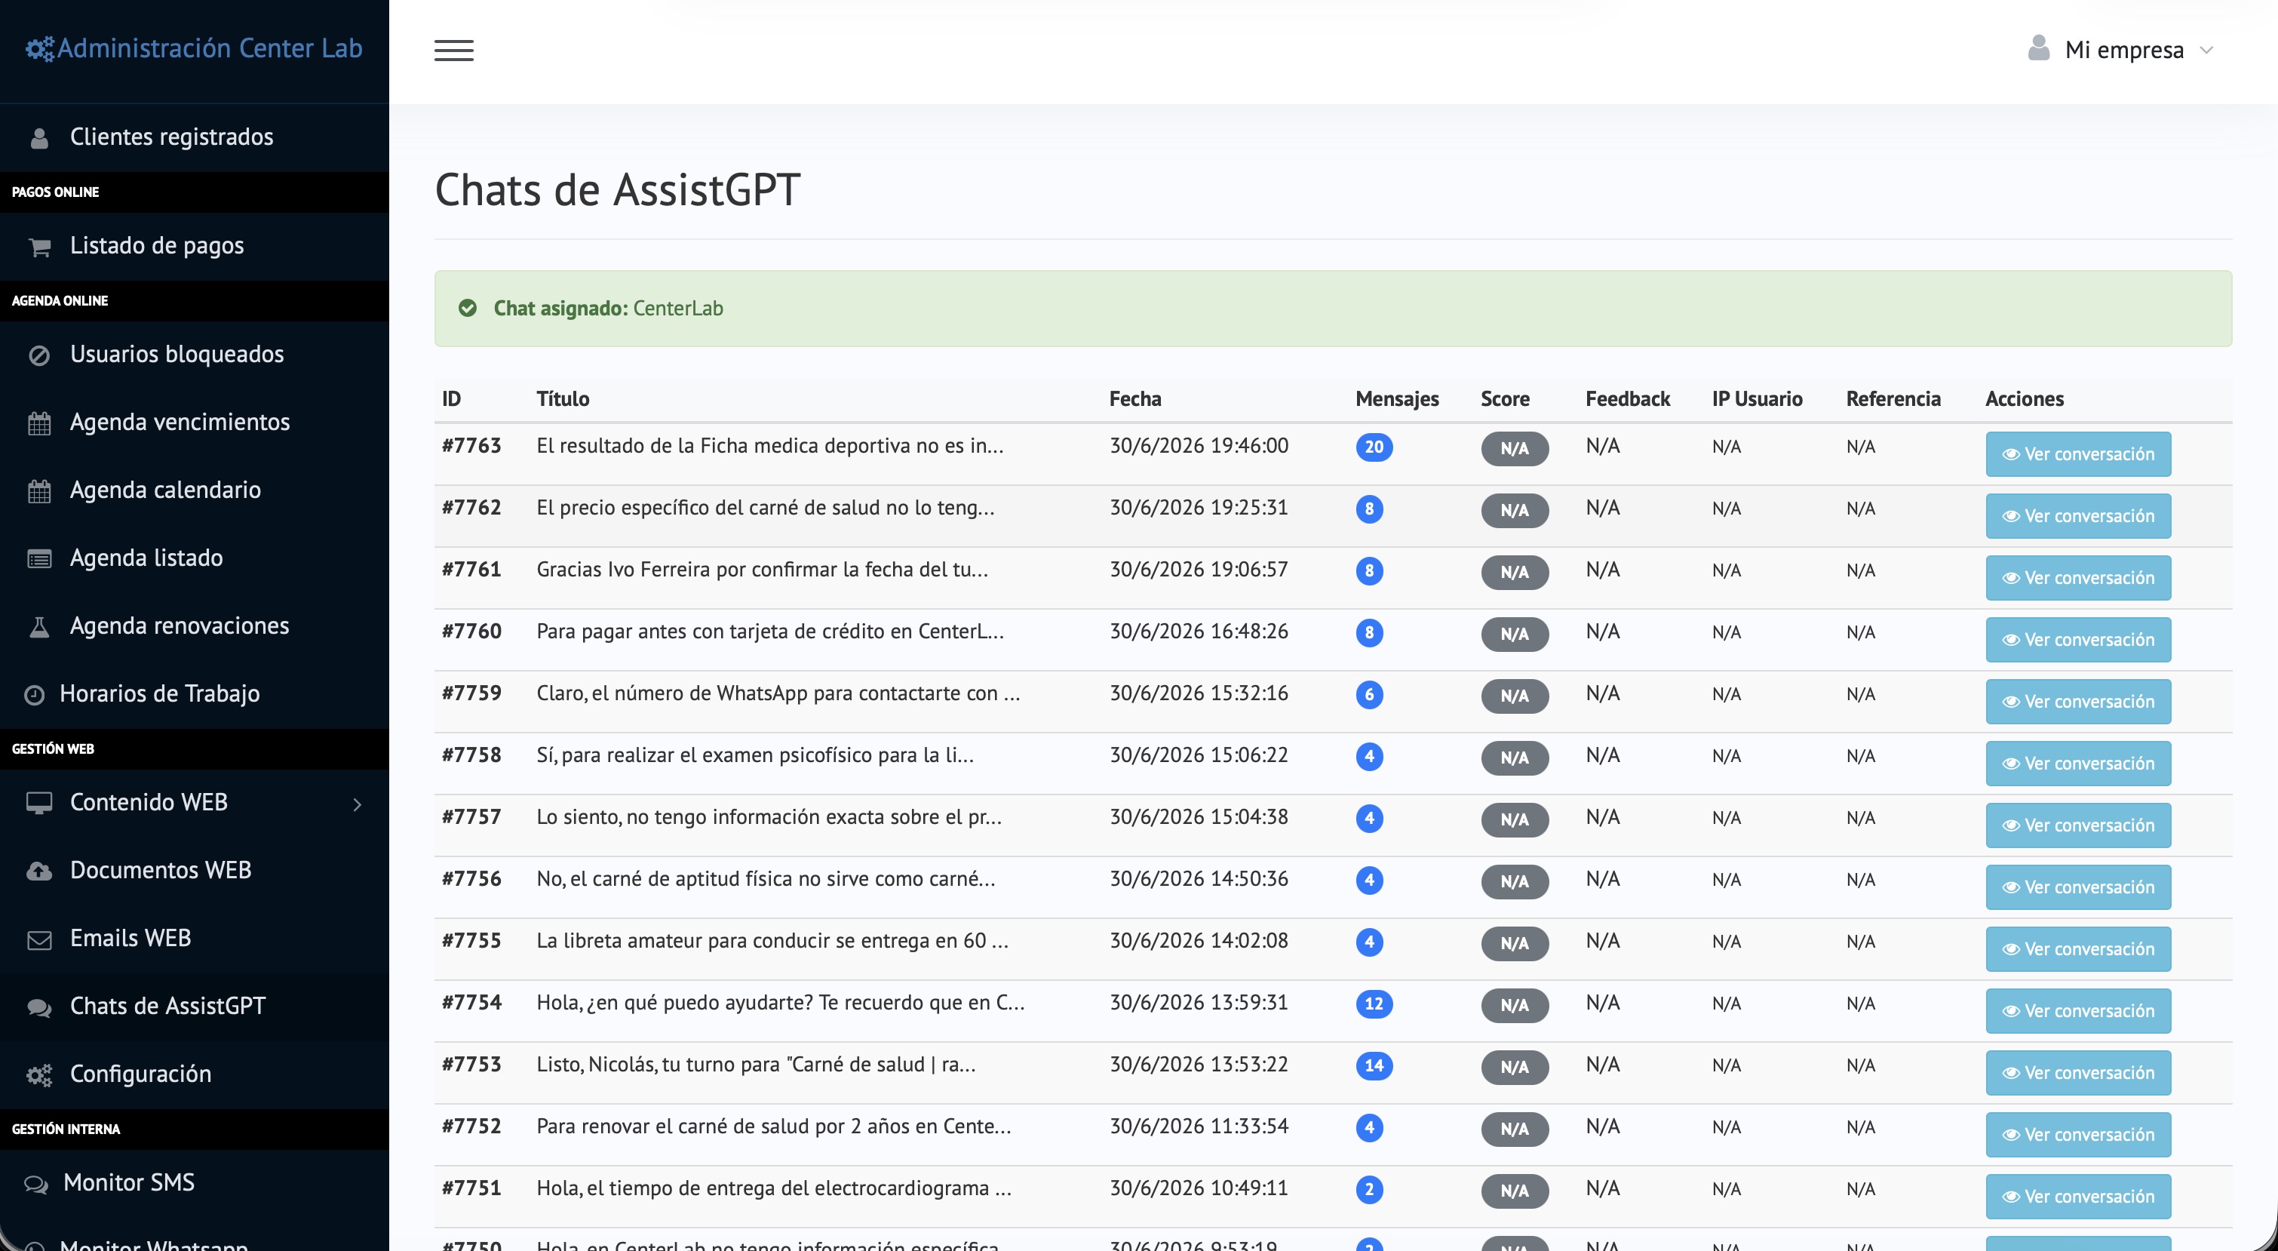Click the shopping cart icon for Listado de pagos
Viewport: 2278px width, 1251px height.
40,247
